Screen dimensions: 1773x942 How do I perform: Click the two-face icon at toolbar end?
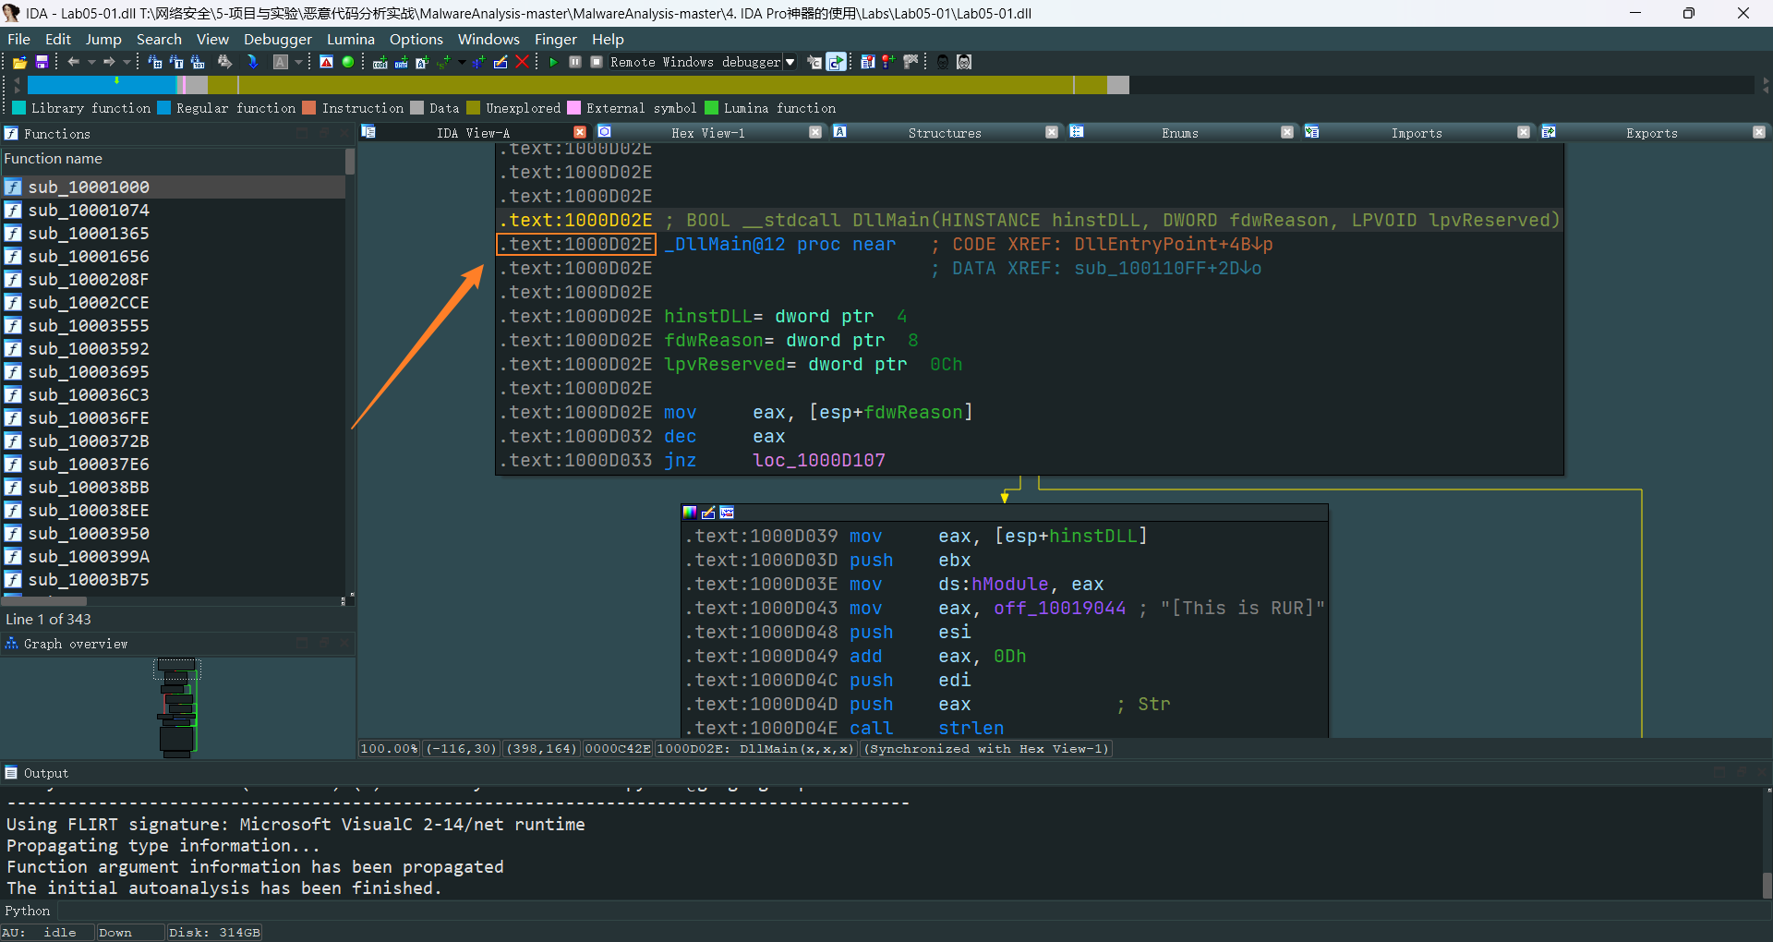[x=964, y=62]
